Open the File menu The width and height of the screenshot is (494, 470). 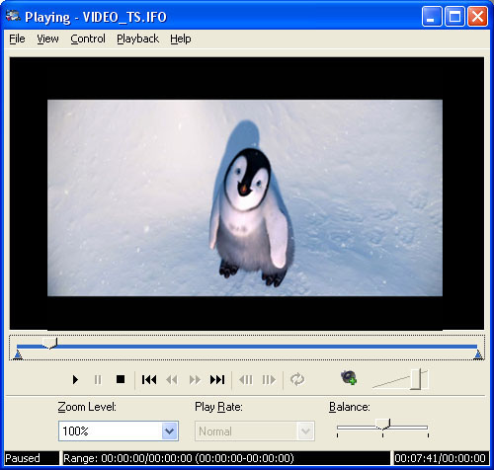click(17, 39)
